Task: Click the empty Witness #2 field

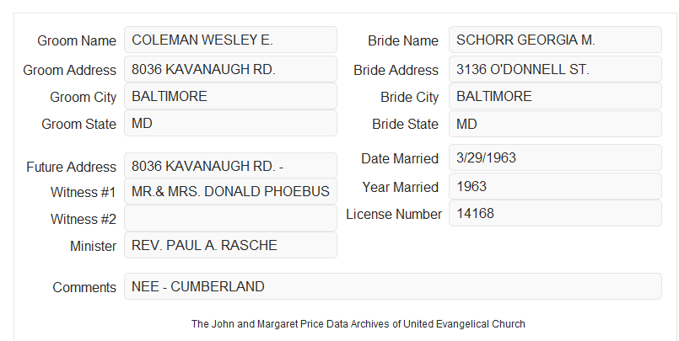Action: 230,218
